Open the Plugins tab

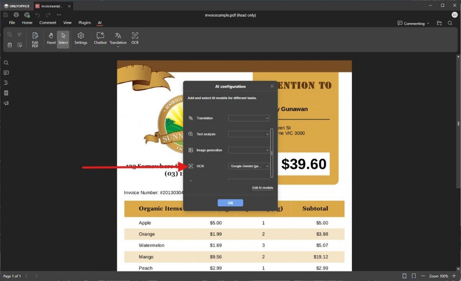(x=85, y=23)
